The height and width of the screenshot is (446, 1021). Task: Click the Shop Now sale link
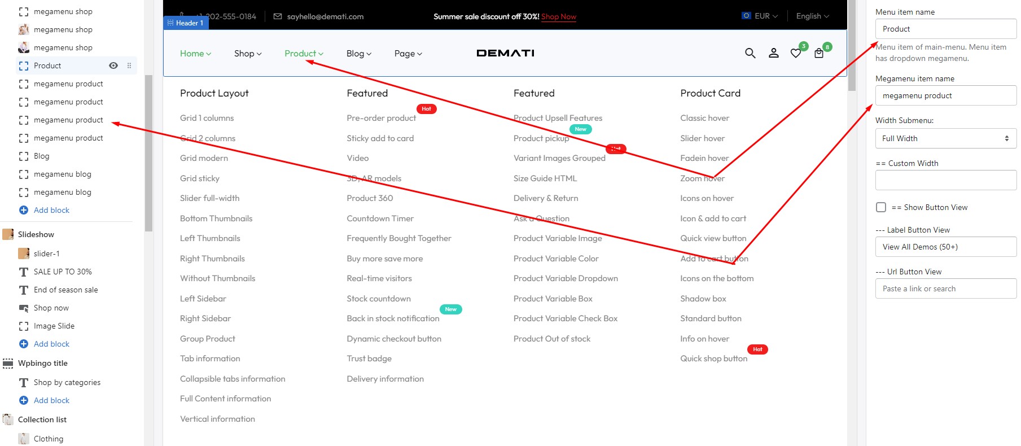[558, 17]
